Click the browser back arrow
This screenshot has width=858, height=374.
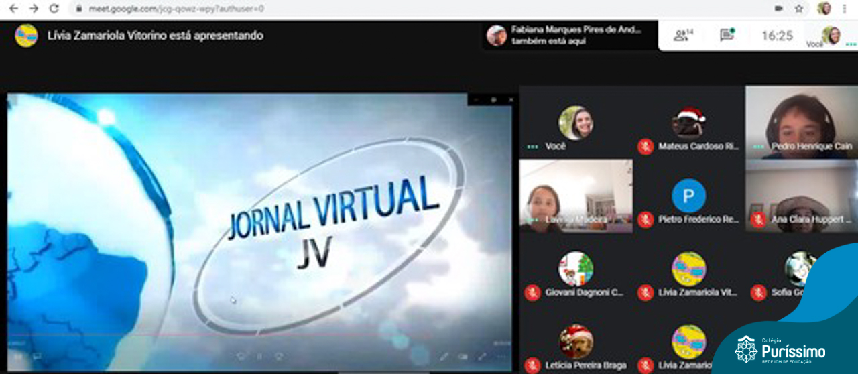pos(13,9)
